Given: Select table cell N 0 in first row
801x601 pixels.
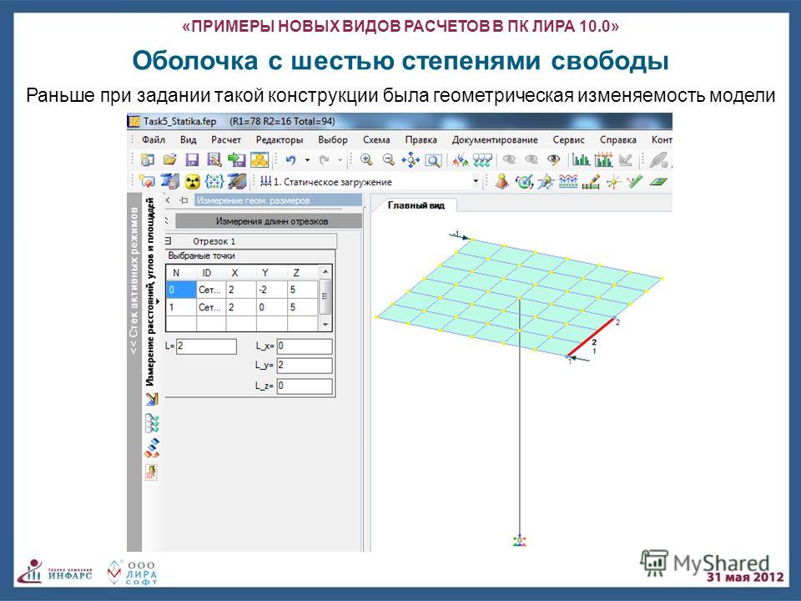Looking at the screenshot, I should pos(181,290).
